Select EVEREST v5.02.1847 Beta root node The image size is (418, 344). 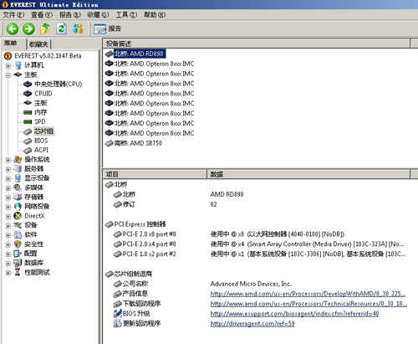click(x=48, y=56)
